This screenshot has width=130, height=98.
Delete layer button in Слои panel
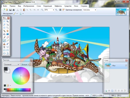(x=109, y=90)
